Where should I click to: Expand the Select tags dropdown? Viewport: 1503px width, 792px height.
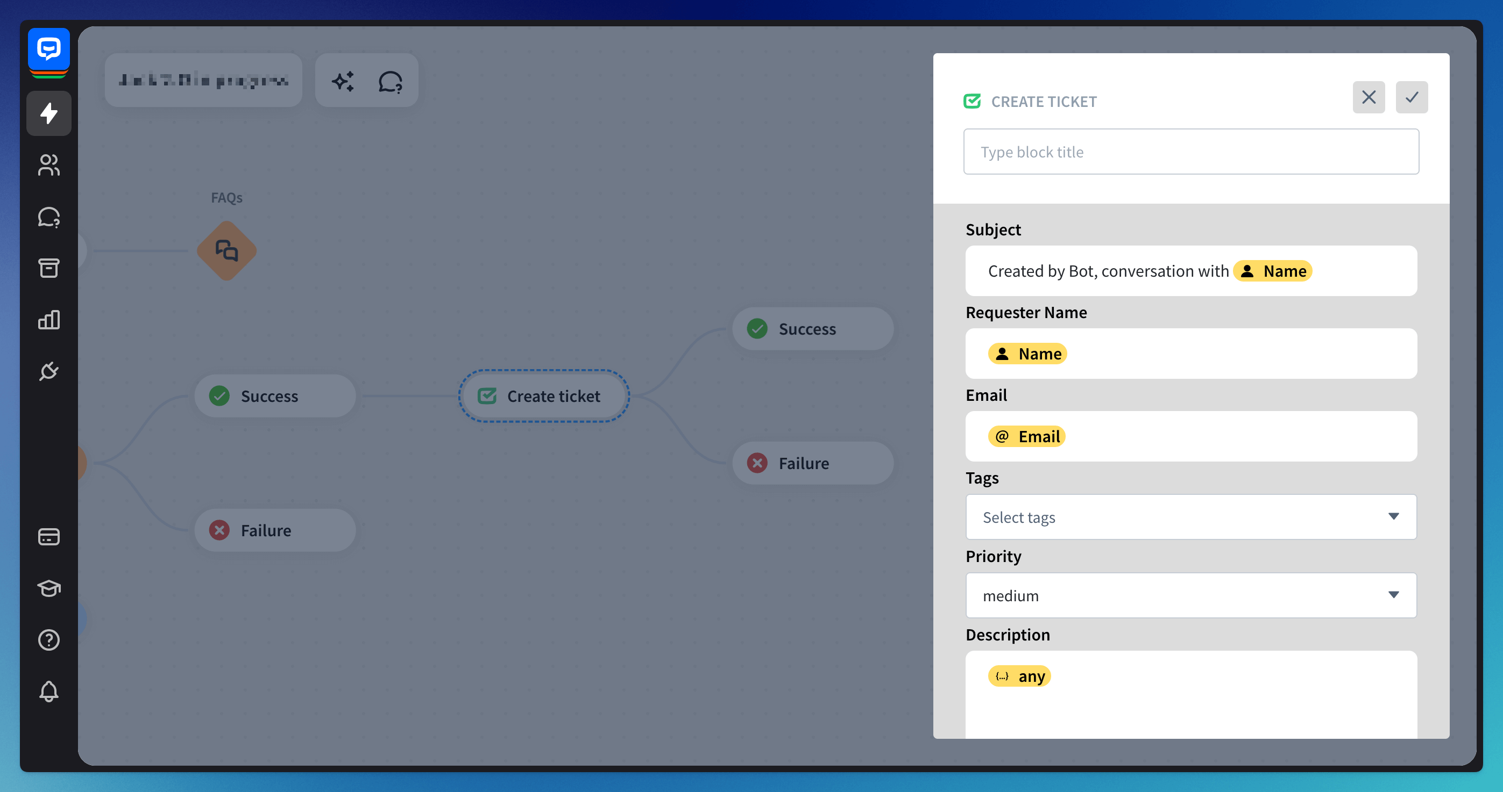coord(1190,517)
